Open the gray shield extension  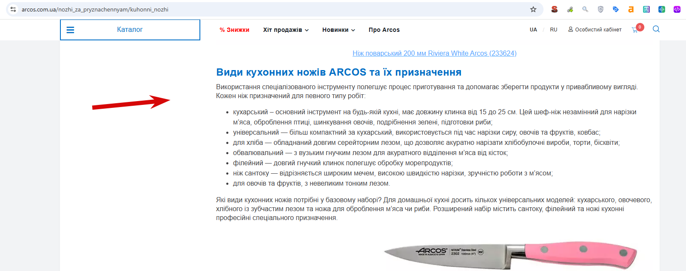601,9
